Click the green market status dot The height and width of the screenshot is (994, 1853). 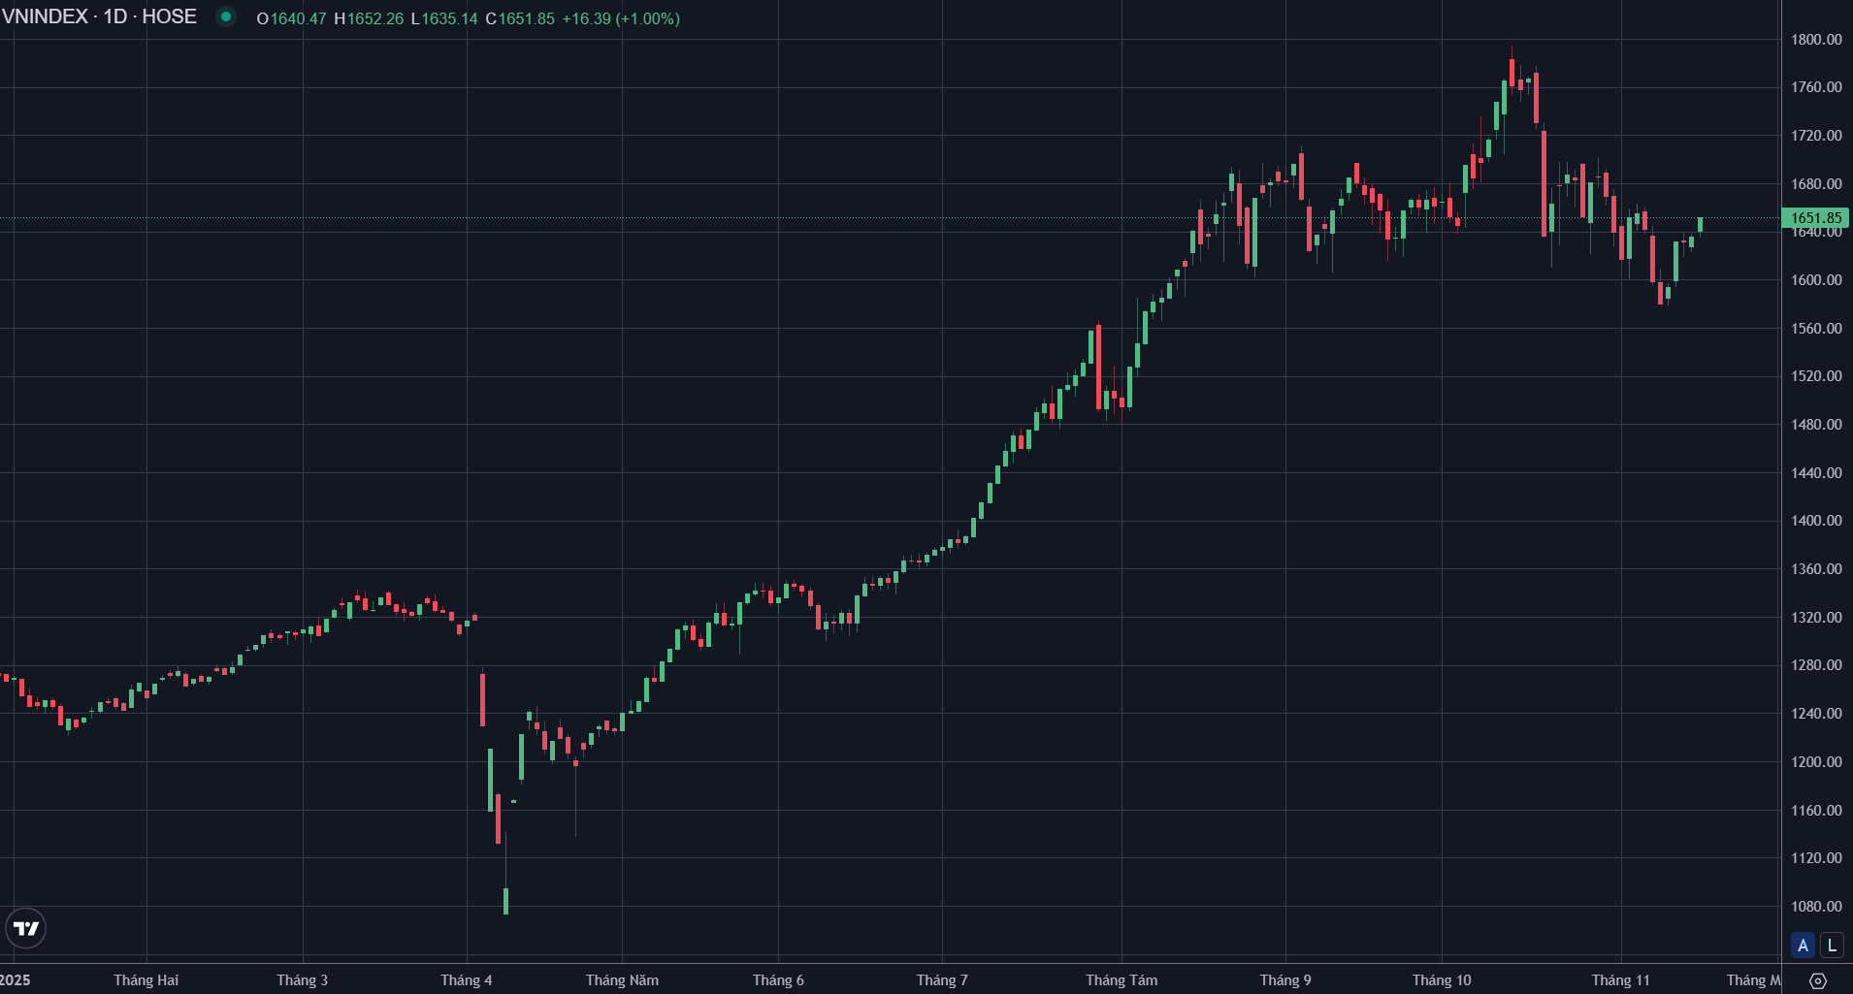[x=226, y=16]
